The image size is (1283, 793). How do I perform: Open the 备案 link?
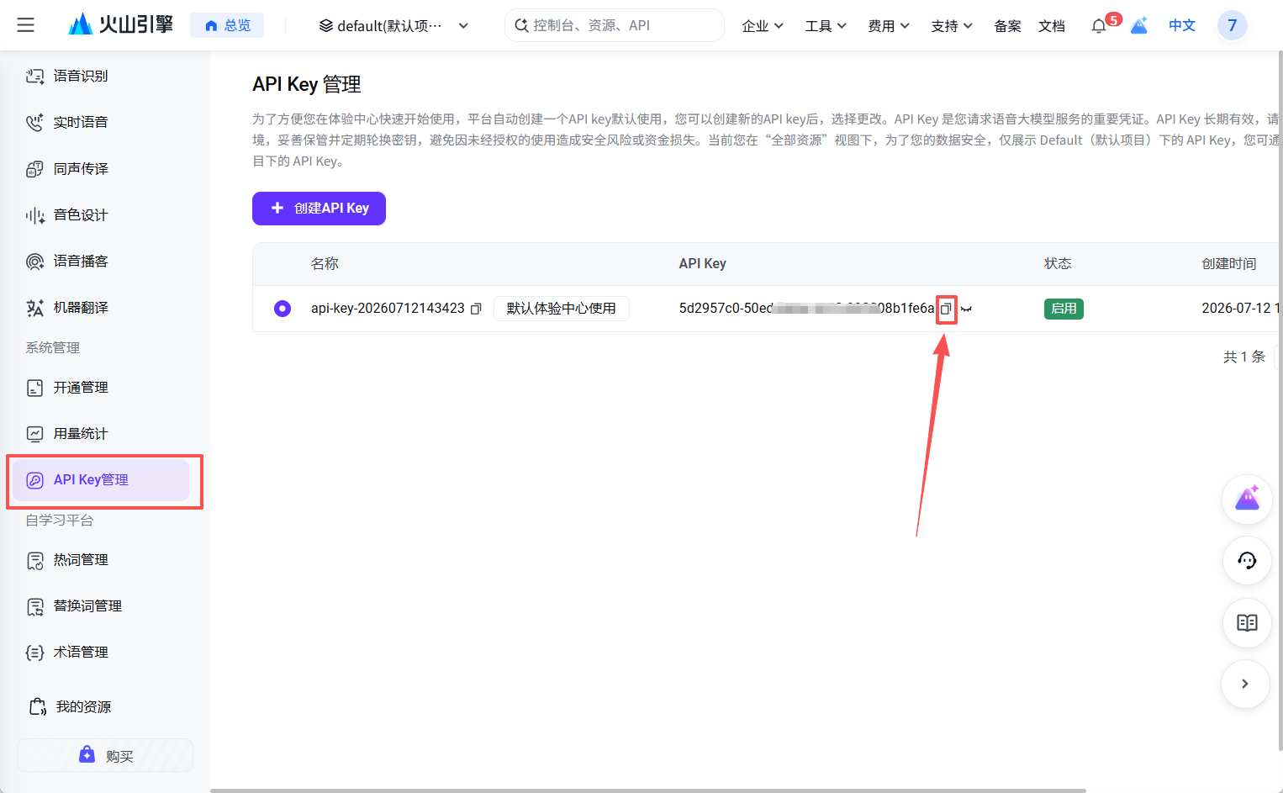[x=1007, y=26]
